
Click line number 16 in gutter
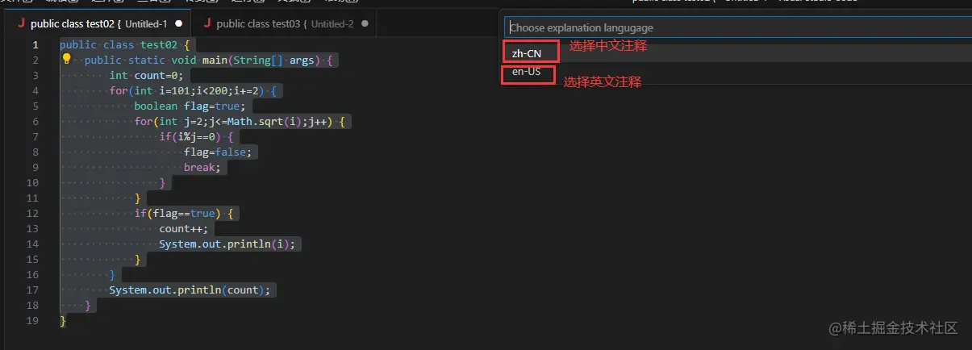tap(32, 274)
